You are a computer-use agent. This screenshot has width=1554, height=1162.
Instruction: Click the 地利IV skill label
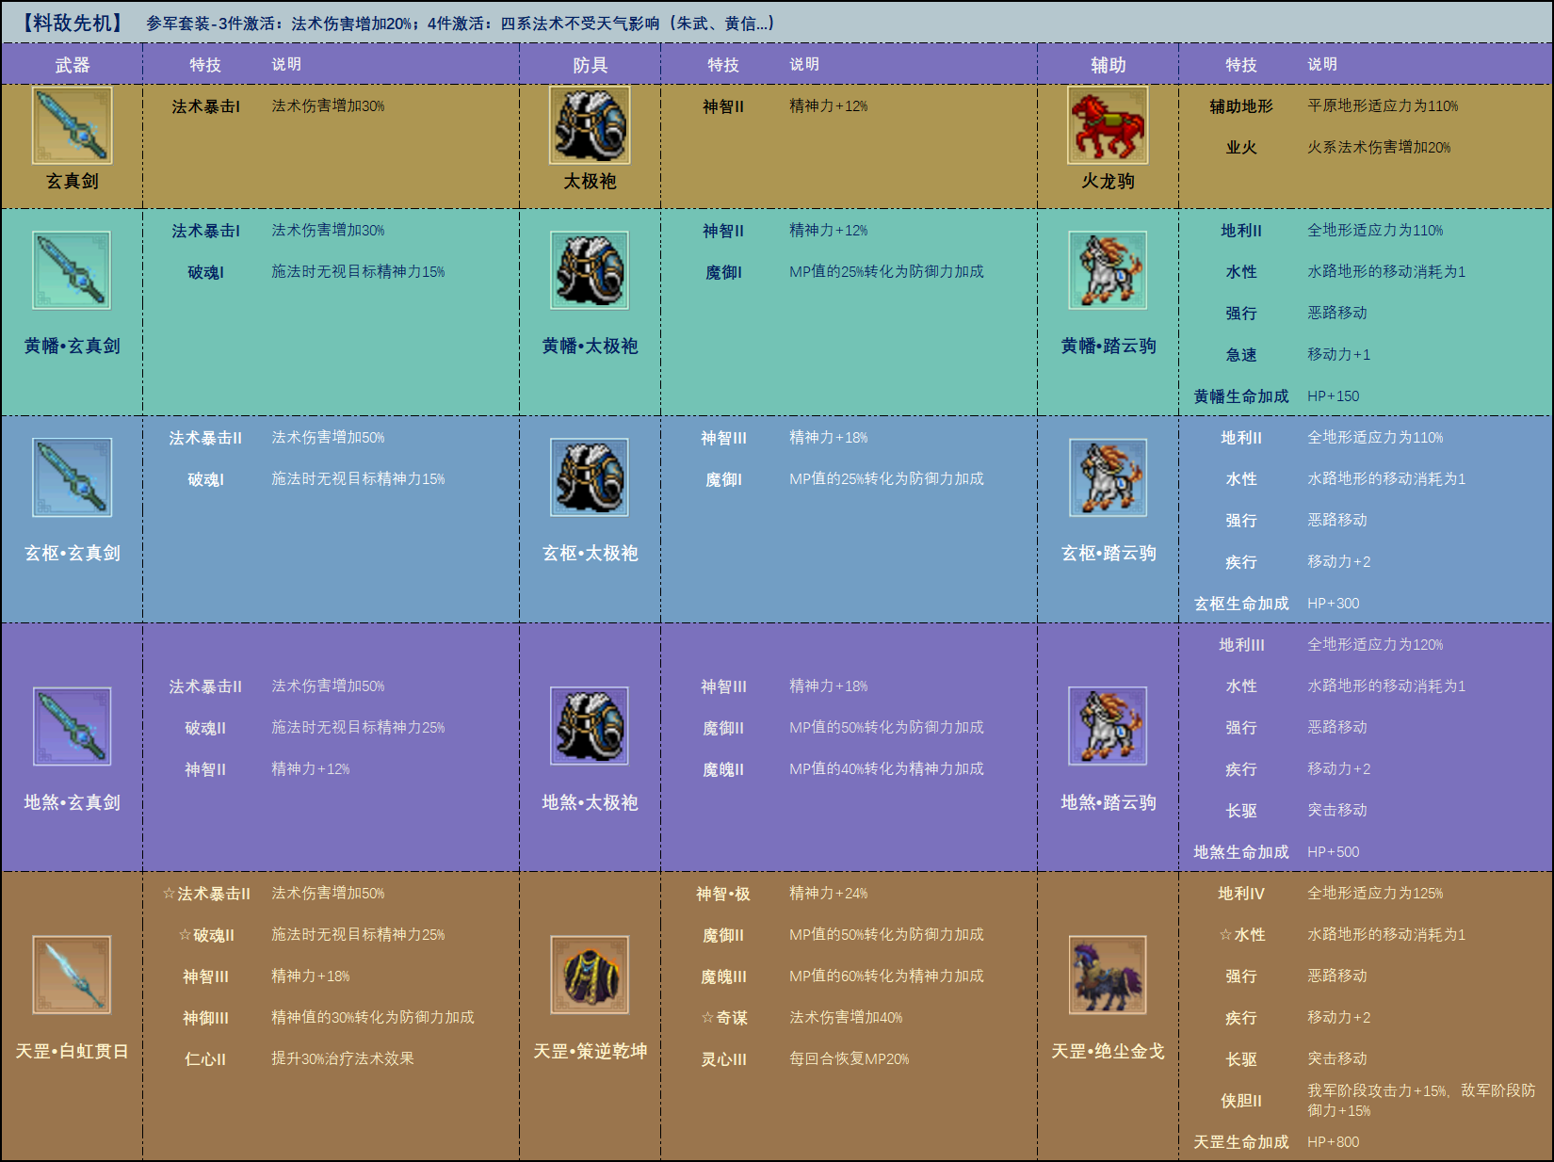[1241, 894]
